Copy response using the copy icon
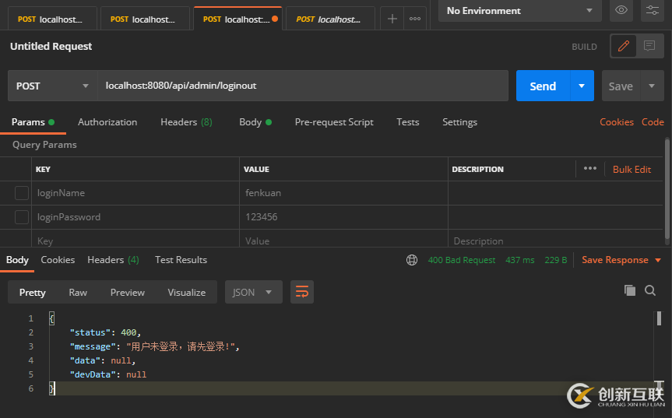Image resolution: width=672 pixels, height=418 pixels. (x=629, y=290)
